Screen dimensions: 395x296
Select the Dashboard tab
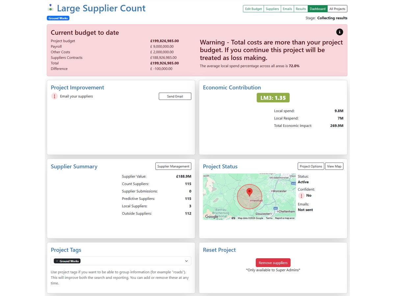(x=318, y=9)
